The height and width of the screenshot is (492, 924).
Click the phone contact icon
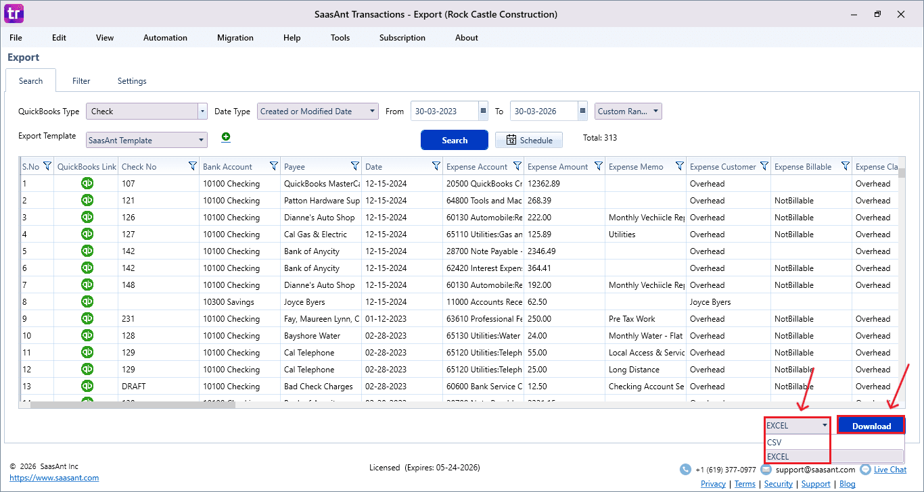pyautogui.click(x=684, y=469)
